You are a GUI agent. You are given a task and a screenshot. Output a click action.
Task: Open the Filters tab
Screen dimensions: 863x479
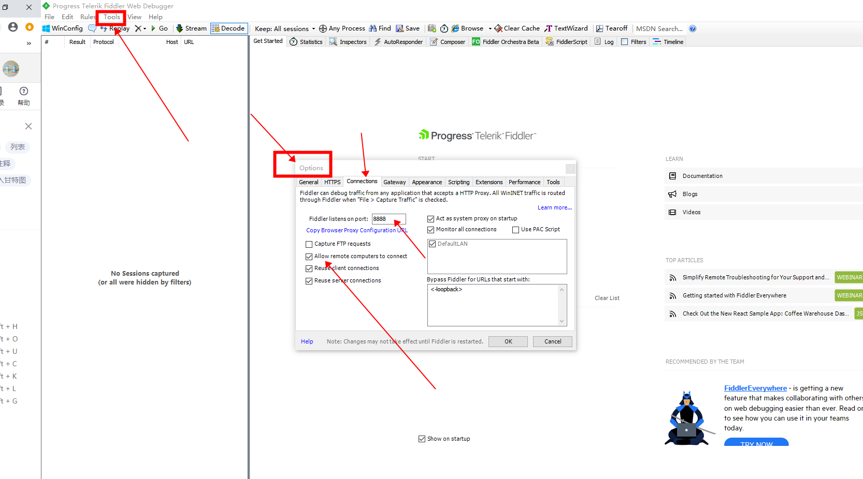[634, 42]
